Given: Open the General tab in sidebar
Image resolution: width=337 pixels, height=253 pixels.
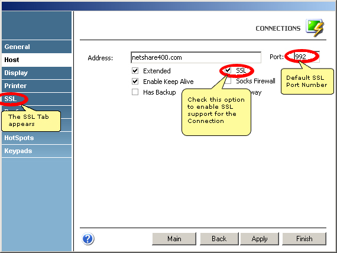Looking at the screenshot, I should 37,47.
